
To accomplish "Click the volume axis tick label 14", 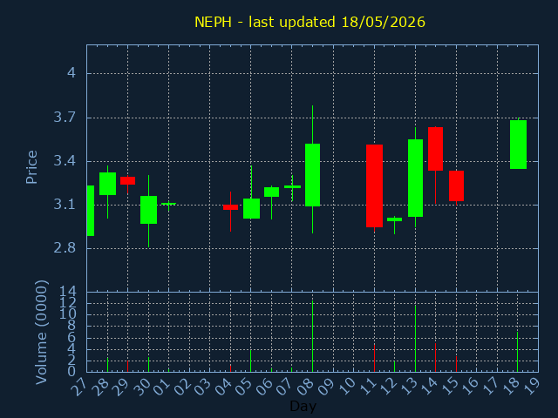I will (68, 292).
